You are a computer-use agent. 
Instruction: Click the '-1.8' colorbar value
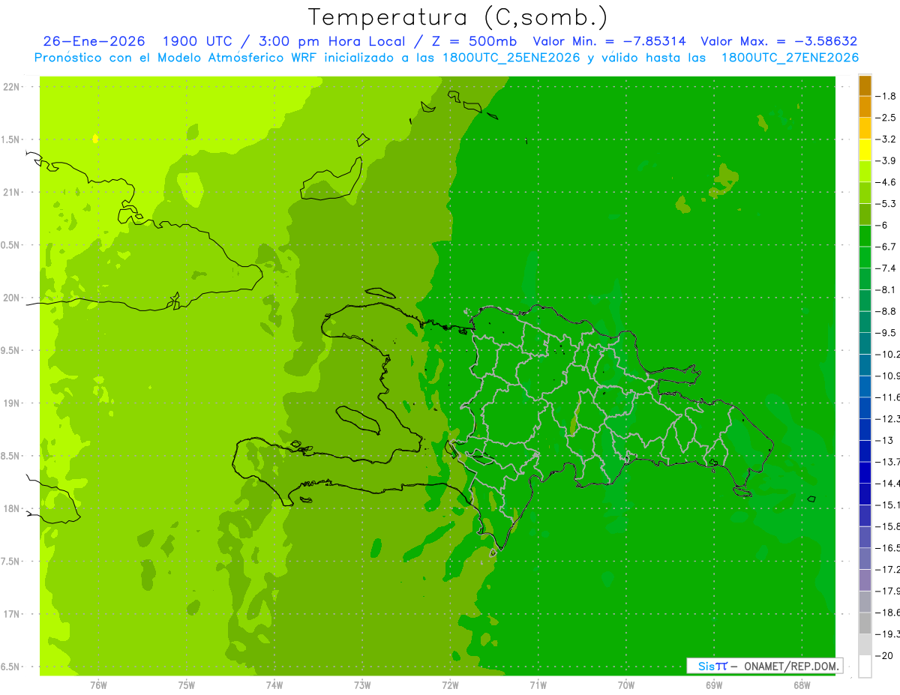pos(886,96)
